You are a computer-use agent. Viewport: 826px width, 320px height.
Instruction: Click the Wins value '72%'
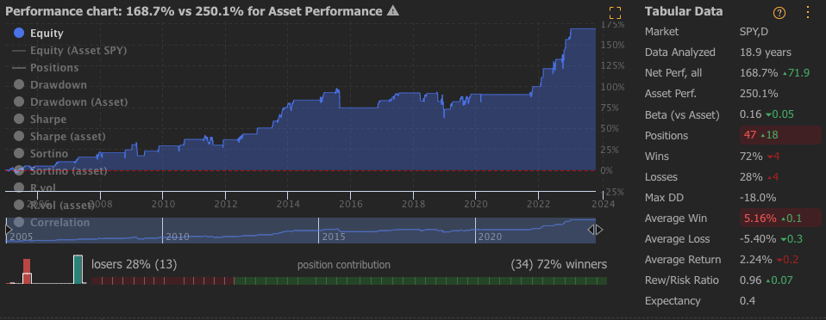751,156
